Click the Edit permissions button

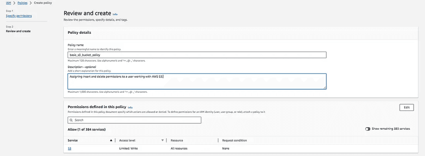coord(407,107)
